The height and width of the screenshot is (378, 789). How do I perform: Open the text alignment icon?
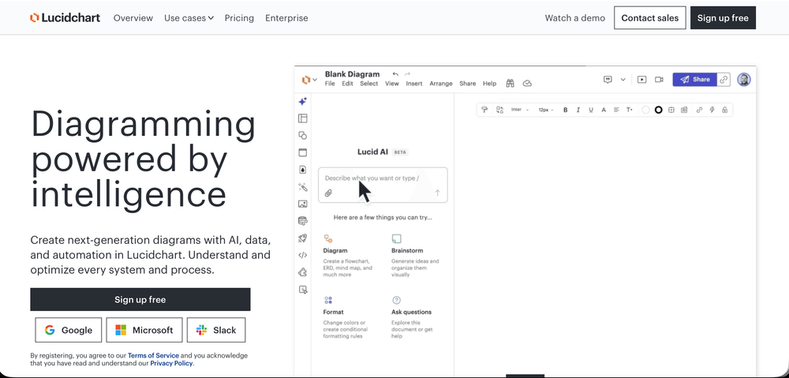[x=616, y=110]
